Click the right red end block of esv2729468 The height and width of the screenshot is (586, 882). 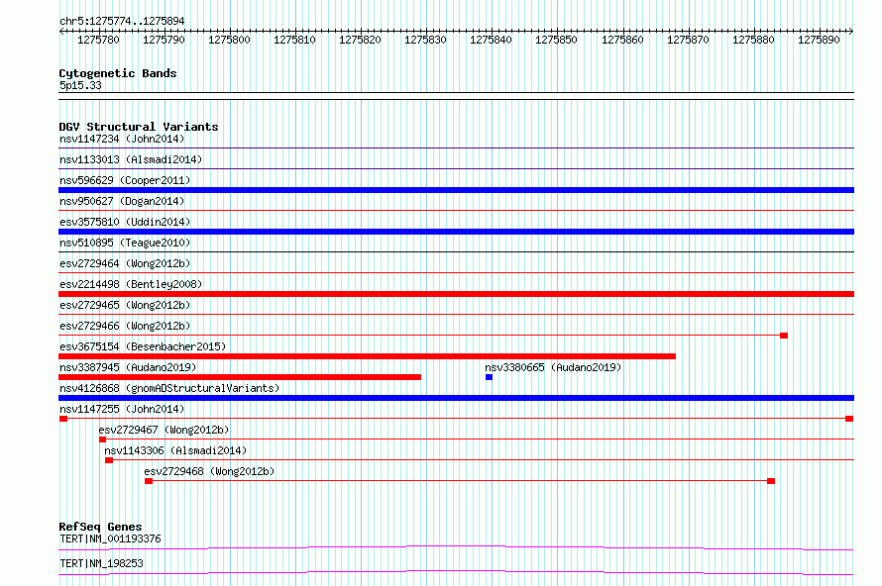click(x=771, y=481)
